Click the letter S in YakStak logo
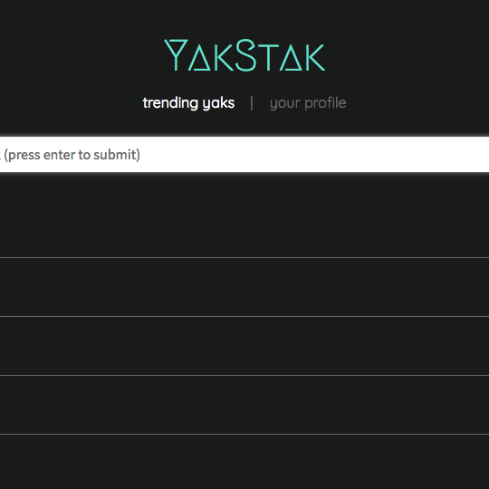 tap(245, 55)
